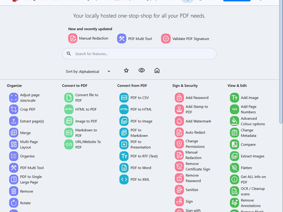Viewport: 283px width, 212px height.
Task: Click the Compare tool icon
Action: (234, 145)
